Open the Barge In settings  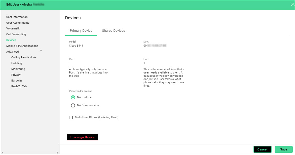17,81
